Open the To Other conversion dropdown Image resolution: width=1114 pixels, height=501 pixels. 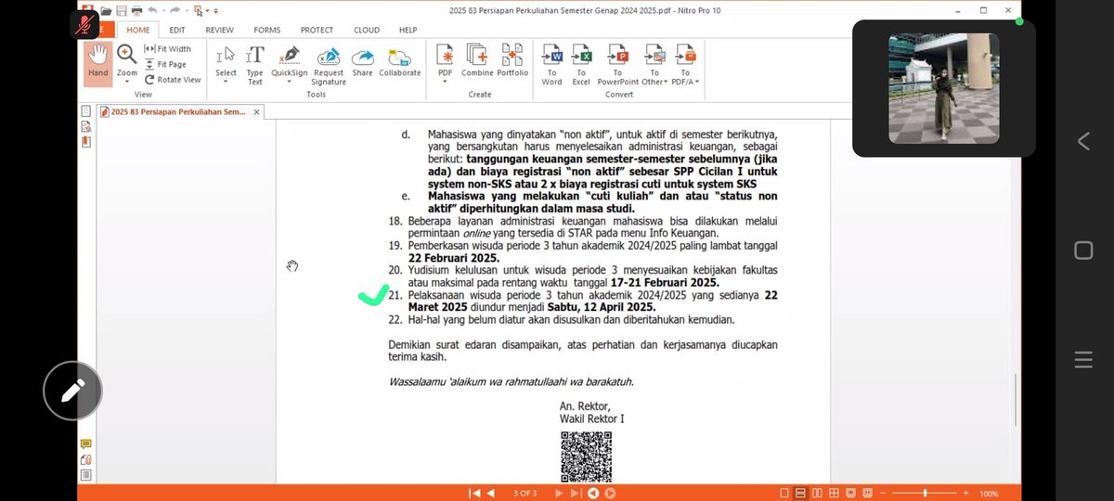coord(654,64)
